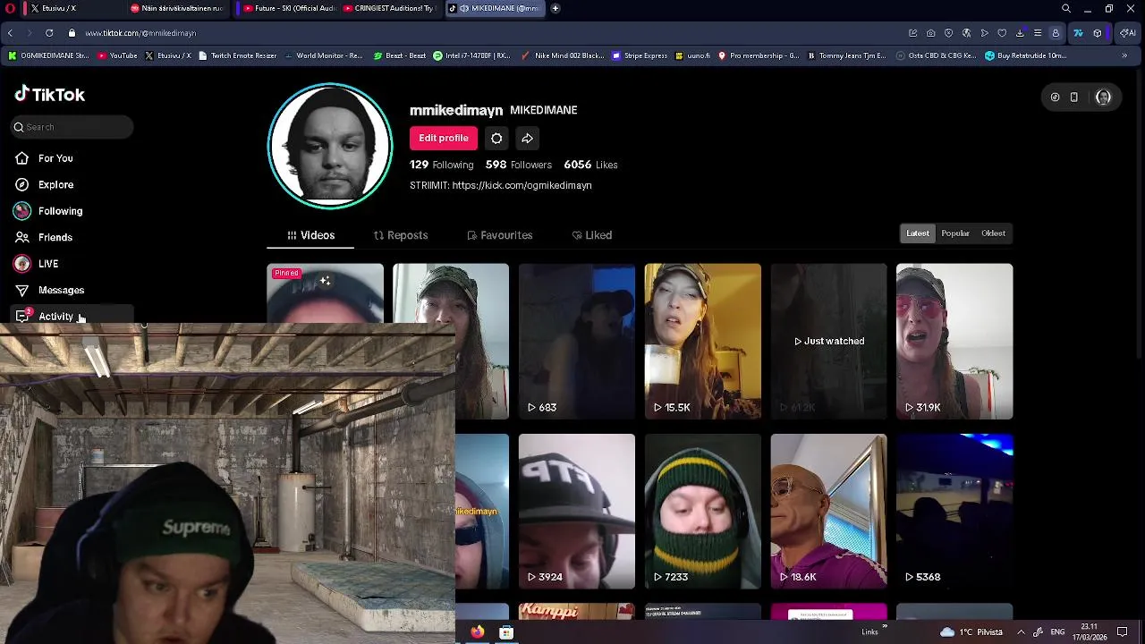This screenshot has width=1145, height=644.
Task: Switch to the Favourites tab
Action: 499,235
